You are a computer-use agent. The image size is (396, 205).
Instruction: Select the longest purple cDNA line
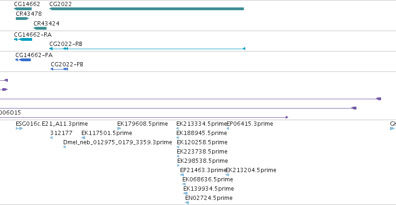[190, 99]
